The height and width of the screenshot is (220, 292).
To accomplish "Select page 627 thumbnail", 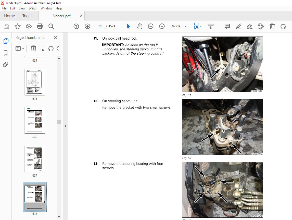I will tap(35, 159).
